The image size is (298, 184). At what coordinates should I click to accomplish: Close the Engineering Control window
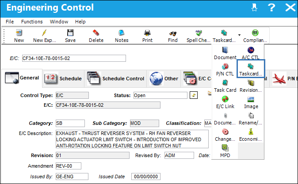click(x=290, y=8)
